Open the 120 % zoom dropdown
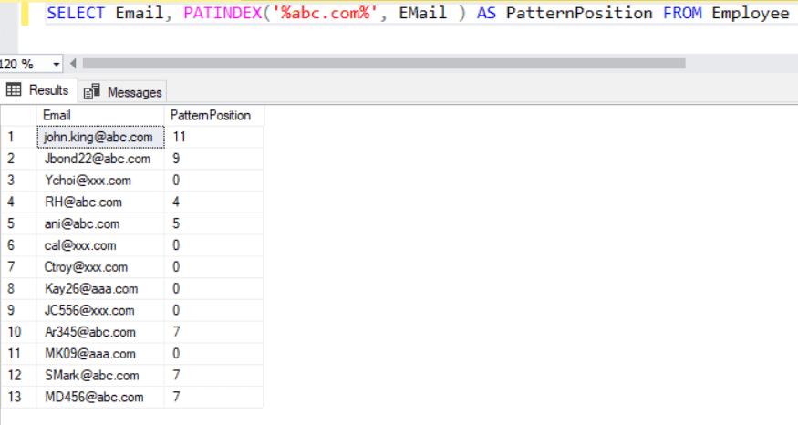Screen dimensions: 798x425 (57, 64)
